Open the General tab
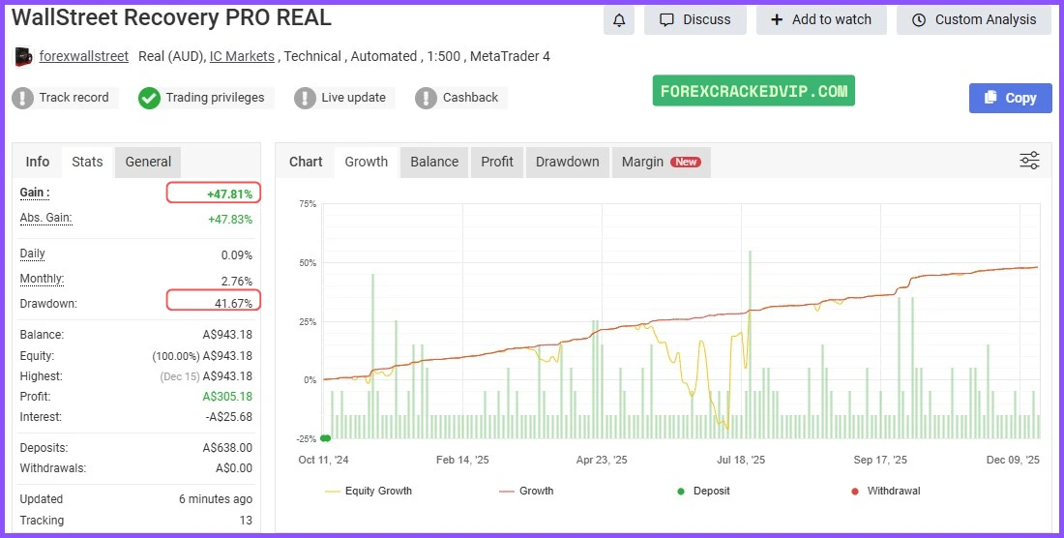The width and height of the screenshot is (1064, 538). pyautogui.click(x=148, y=162)
